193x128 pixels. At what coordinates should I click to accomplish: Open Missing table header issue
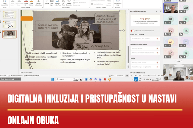[145, 63]
